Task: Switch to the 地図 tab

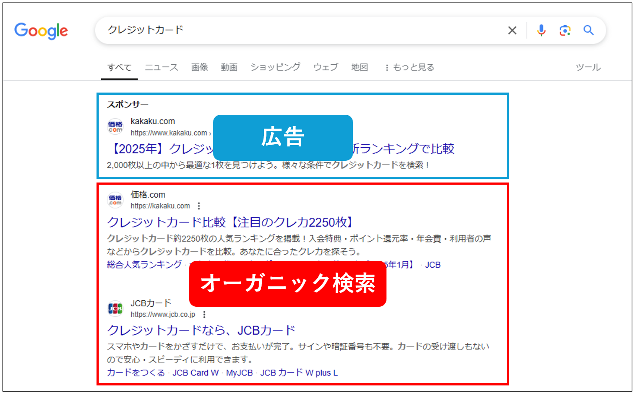Action: [x=360, y=67]
